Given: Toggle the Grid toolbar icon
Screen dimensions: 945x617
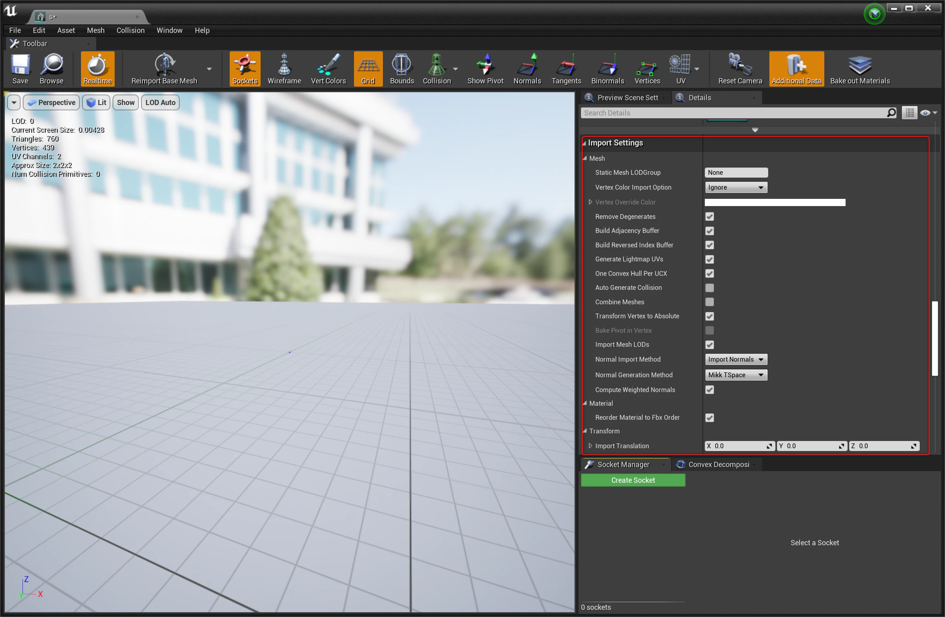Looking at the screenshot, I should [368, 69].
